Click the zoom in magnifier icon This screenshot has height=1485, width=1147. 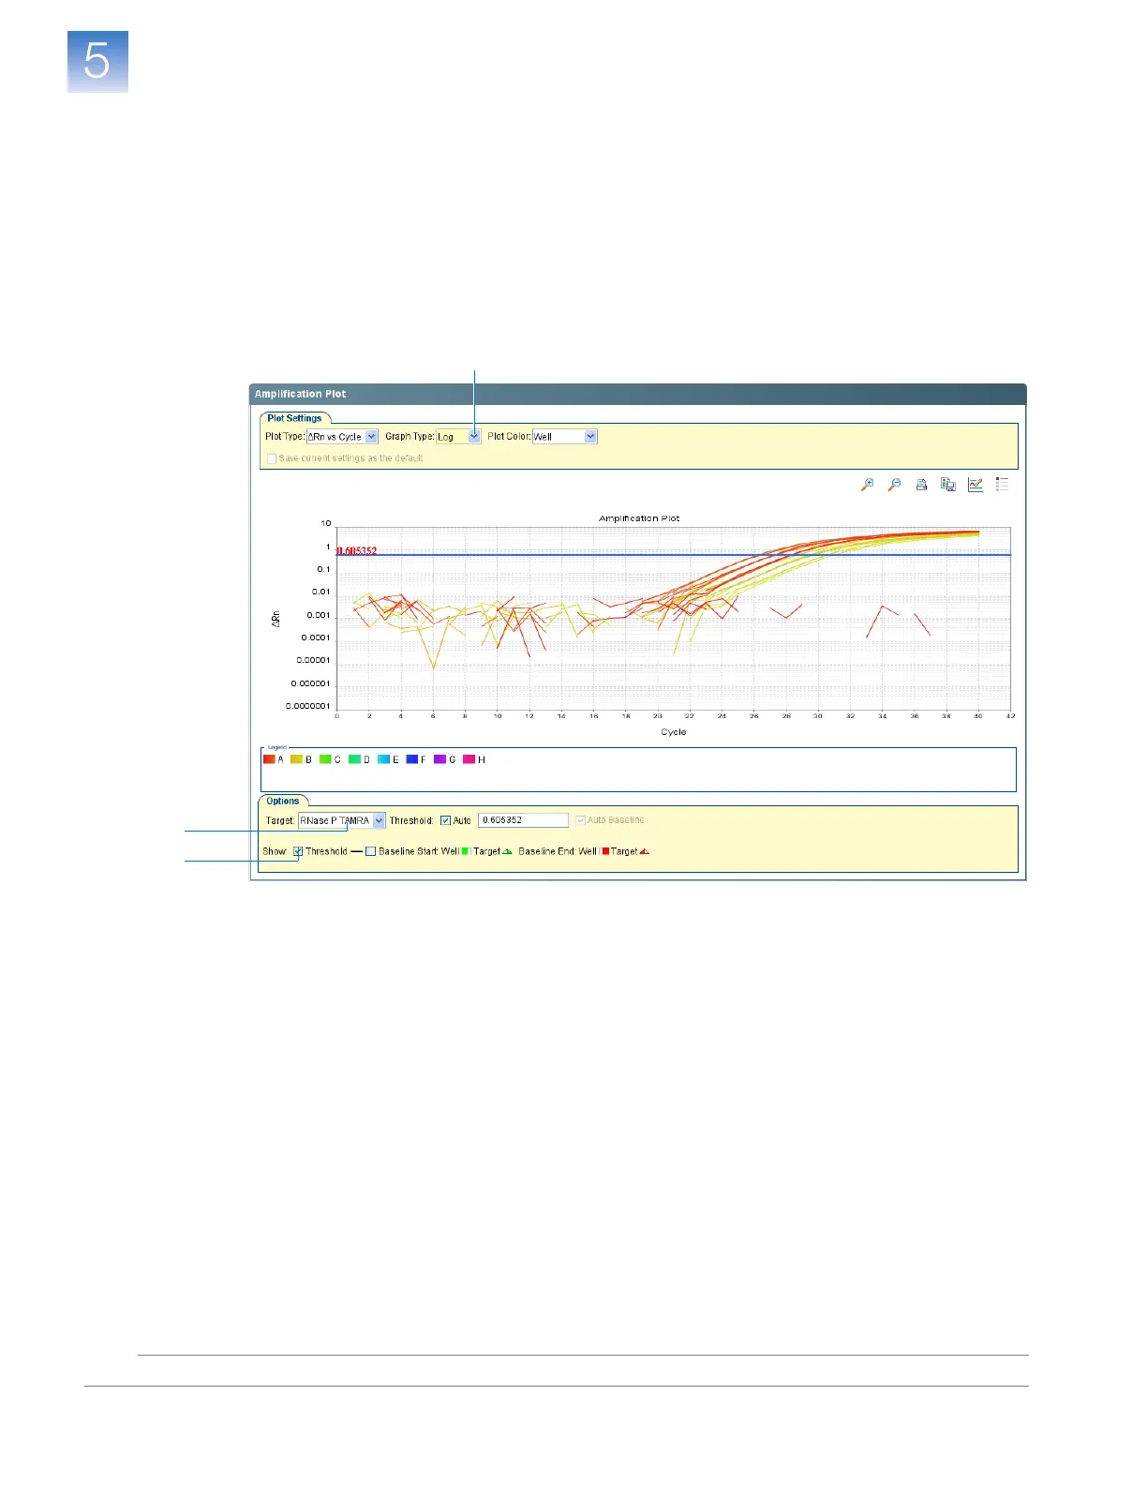tap(868, 485)
